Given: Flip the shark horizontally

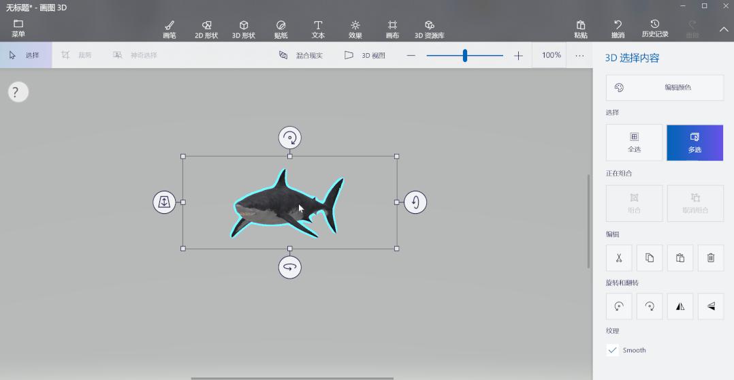Looking at the screenshot, I should 680,306.
